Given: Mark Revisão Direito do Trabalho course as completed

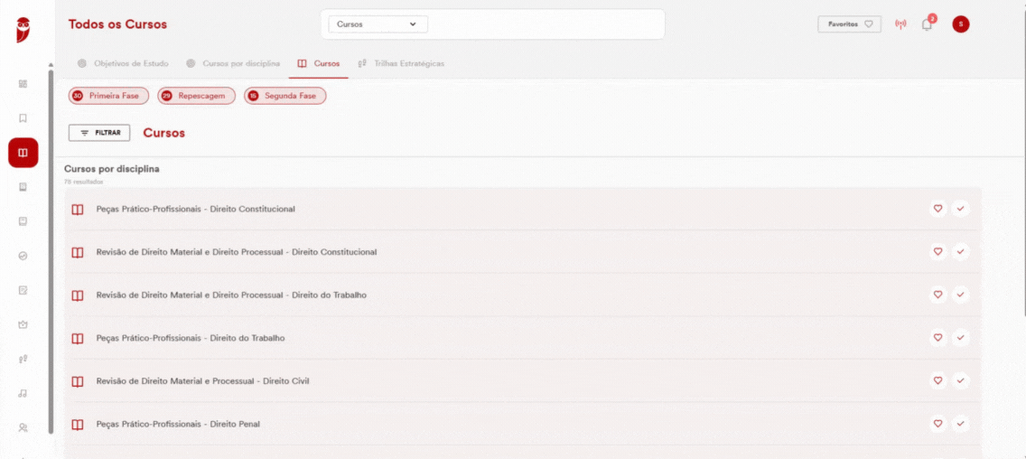Looking at the screenshot, I should click(961, 295).
